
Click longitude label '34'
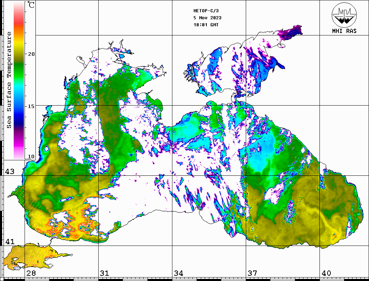coord(178,273)
